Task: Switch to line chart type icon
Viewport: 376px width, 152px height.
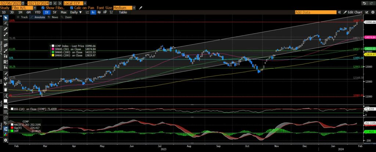Action: pos(87,12)
